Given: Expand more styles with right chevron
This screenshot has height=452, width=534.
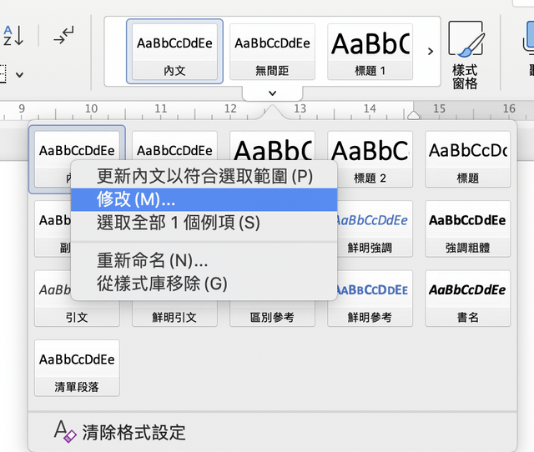Looking at the screenshot, I should coord(431,52).
